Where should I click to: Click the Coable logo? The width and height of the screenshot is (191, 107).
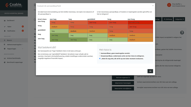tap(14, 5)
